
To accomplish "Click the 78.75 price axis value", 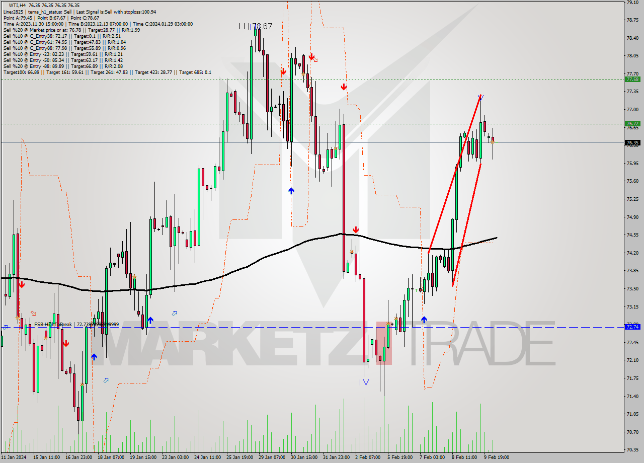I will pos(632,20).
